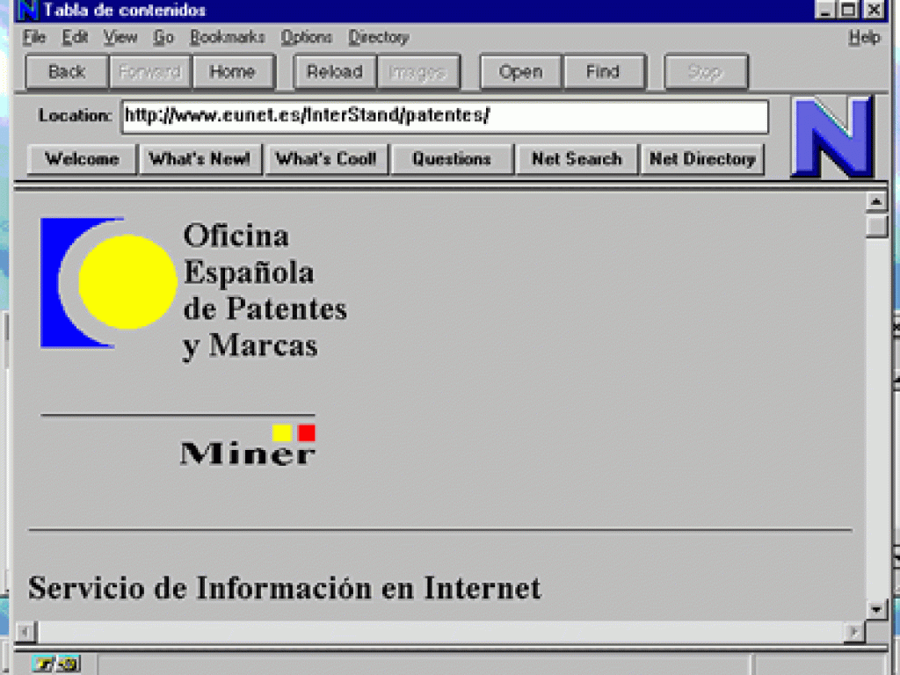Click the What's Cool! button
The image size is (900, 675).
pos(325,159)
